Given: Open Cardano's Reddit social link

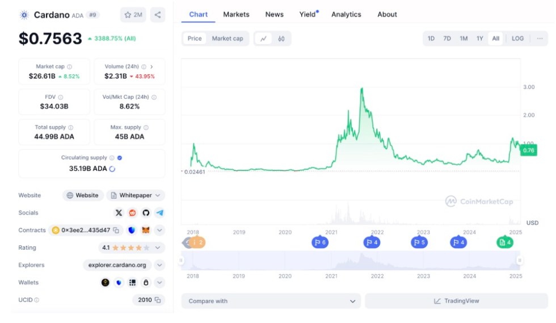Looking at the screenshot, I should pyautogui.click(x=132, y=213).
